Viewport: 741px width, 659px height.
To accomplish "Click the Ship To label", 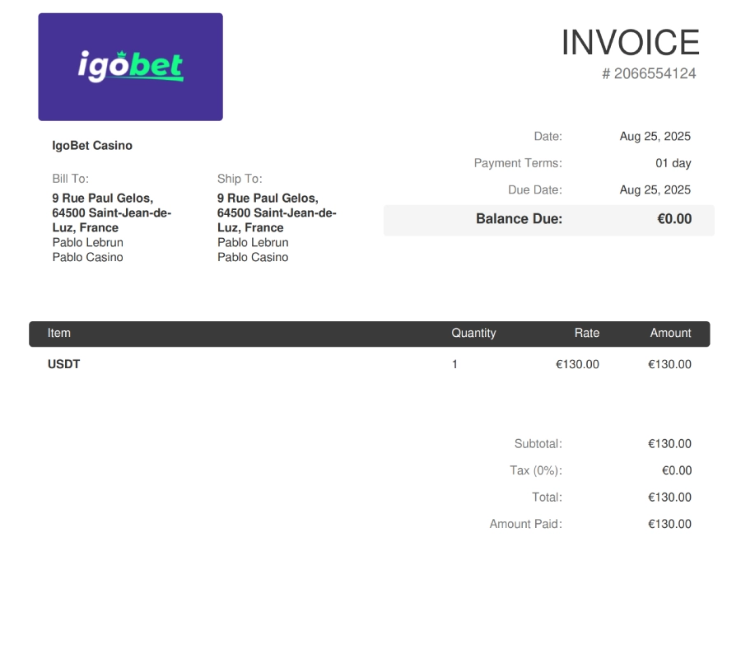I will pyautogui.click(x=240, y=179).
